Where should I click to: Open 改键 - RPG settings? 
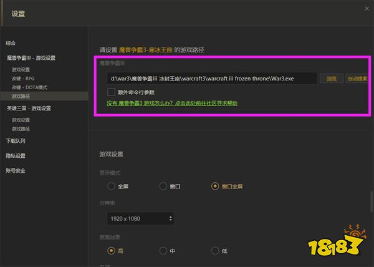click(23, 79)
